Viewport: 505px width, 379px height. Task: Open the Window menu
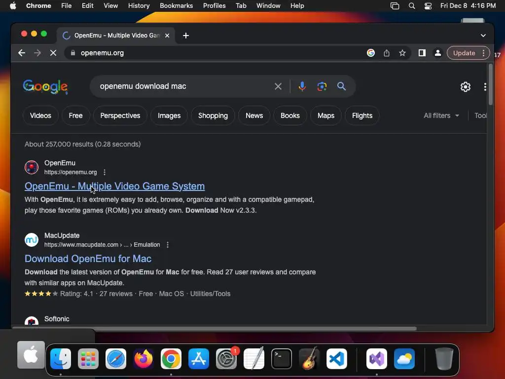268,5
